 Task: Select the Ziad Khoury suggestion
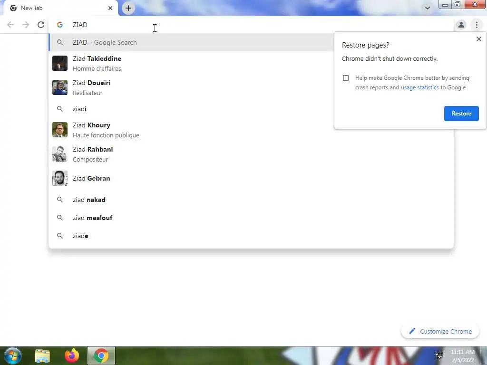251,130
